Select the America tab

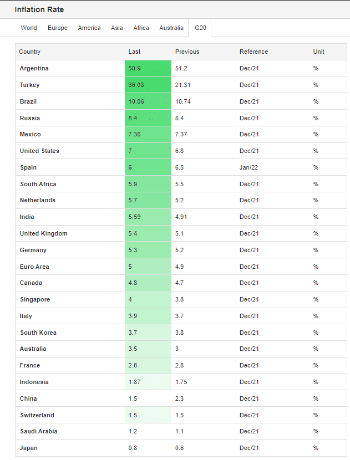tap(89, 28)
